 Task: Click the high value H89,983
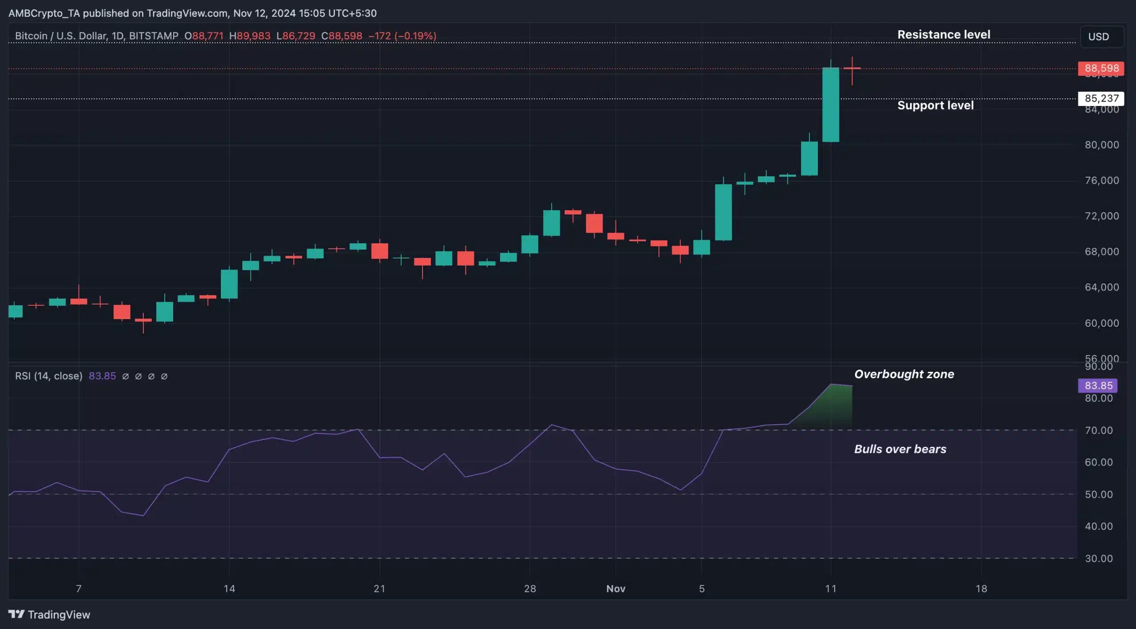point(250,36)
